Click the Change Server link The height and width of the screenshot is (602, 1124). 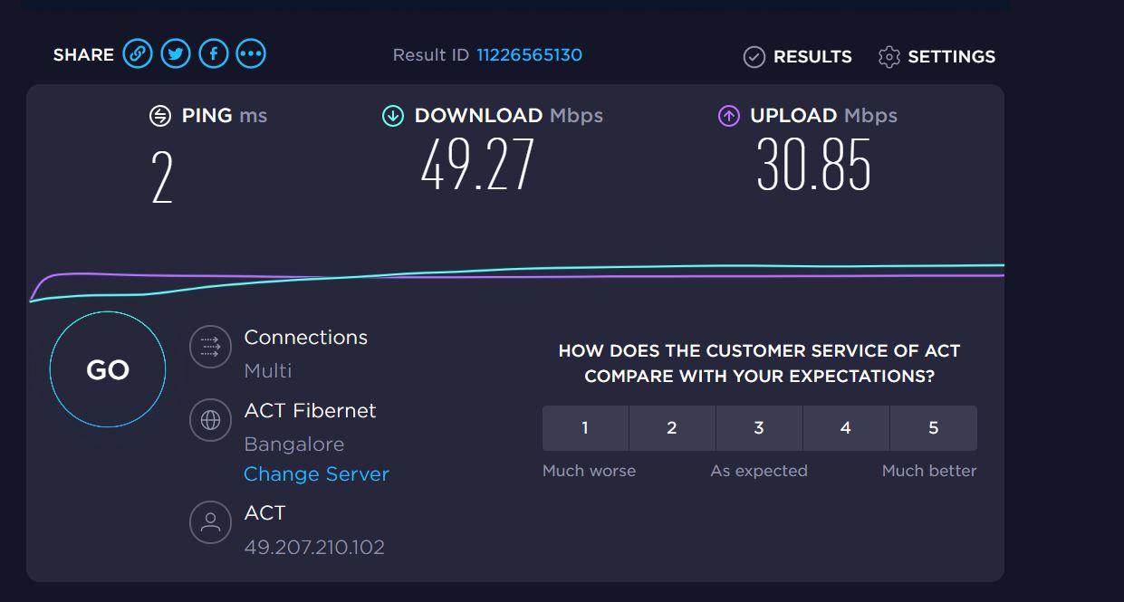pos(316,474)
